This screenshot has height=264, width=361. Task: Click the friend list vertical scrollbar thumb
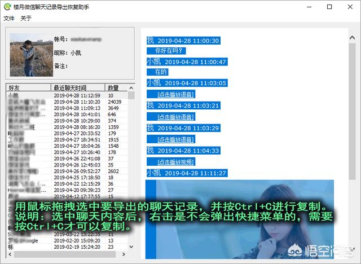[x=131, y=95]
